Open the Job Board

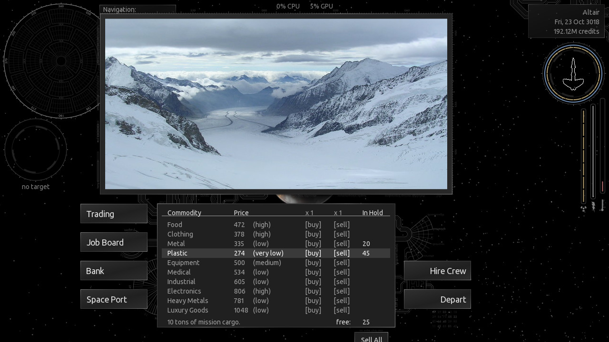114,242
